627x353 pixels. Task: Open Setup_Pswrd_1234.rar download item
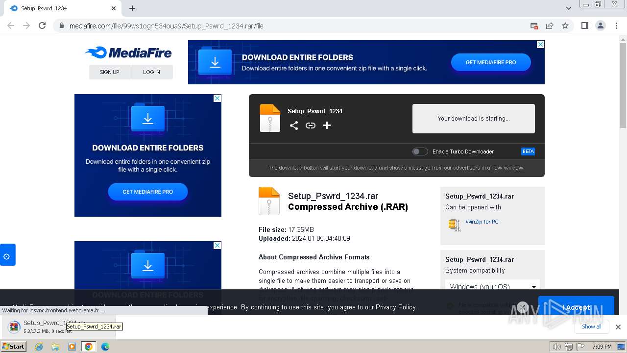coord(58,327)
